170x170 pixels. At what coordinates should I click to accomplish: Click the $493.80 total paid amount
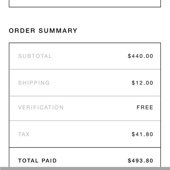click(x=140, y=161)
